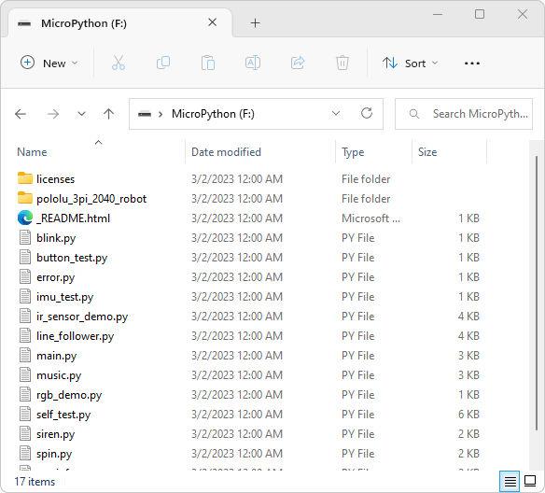Screen dimensions: 545x493
Task: Switch to the Large icons view
Action: 530,481
